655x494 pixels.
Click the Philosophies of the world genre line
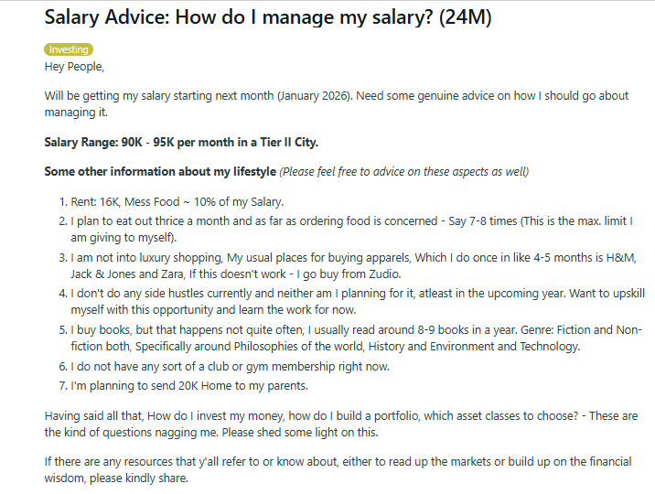[229, 347]
